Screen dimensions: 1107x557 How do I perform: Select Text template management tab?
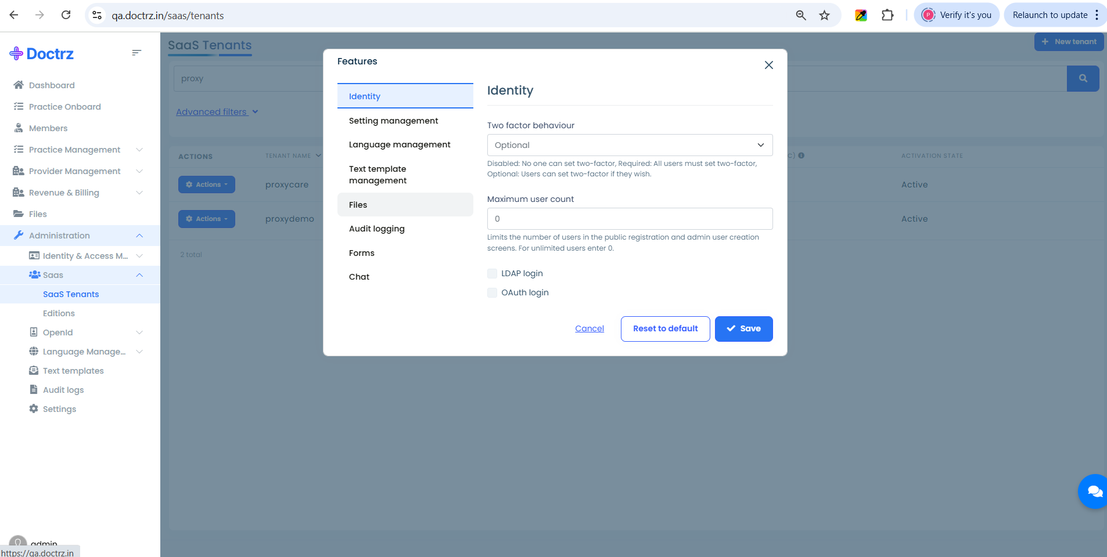tap(405, 175)
